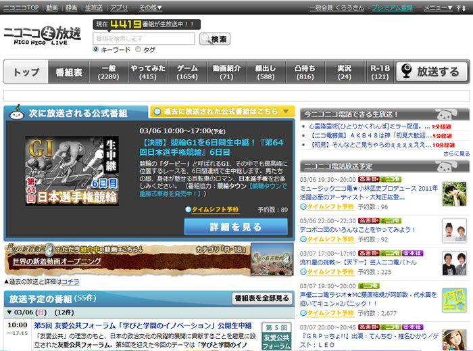Click the timeshift clock icon for 予約数 2,677
Screen dimensions: 473x351
[x=303, y=313]
